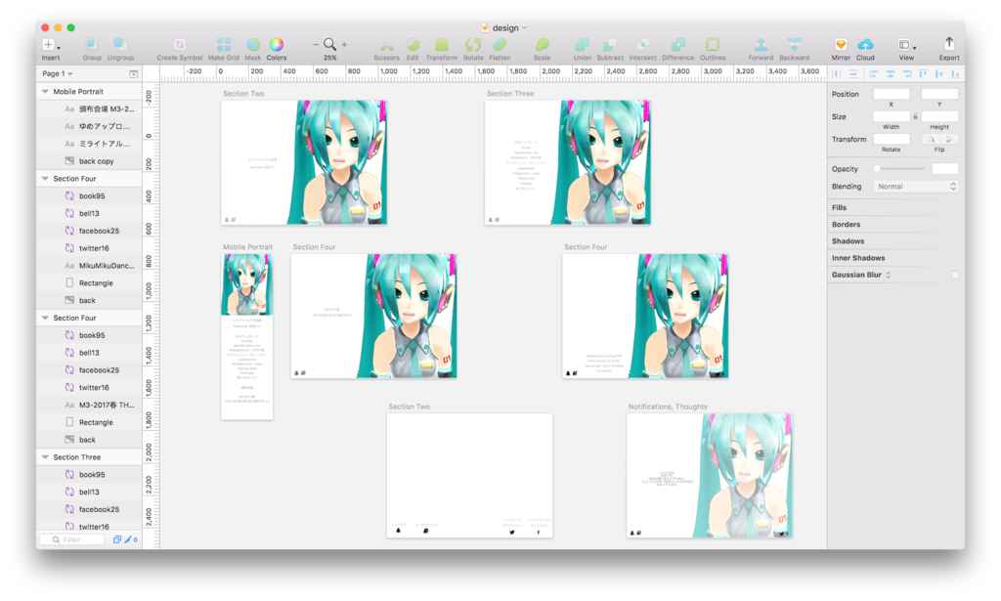Click the flip horizontal button
Screen dimensions: 1001x601
point(931,139)
